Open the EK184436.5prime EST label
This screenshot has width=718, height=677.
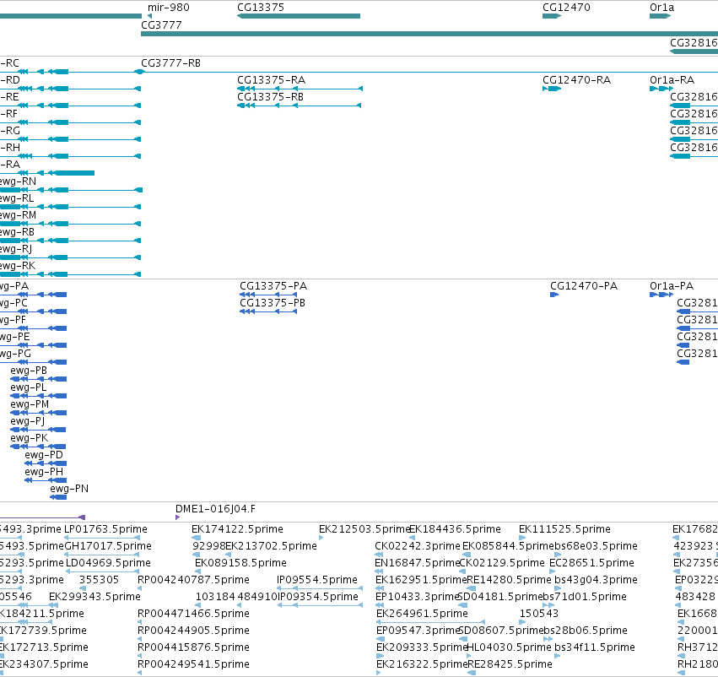[x=455, y=529]
